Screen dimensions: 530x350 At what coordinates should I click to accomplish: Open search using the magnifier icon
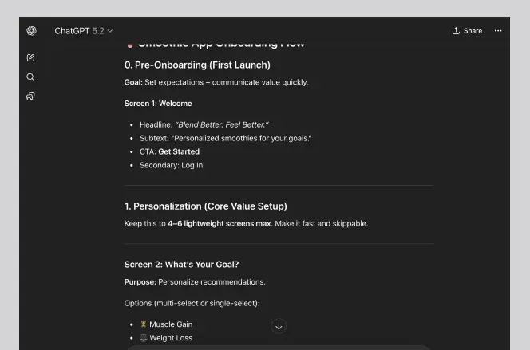coord(30,77)
